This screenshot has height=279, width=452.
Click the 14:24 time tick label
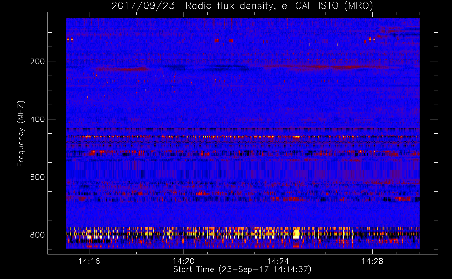[x=278, y=261]
